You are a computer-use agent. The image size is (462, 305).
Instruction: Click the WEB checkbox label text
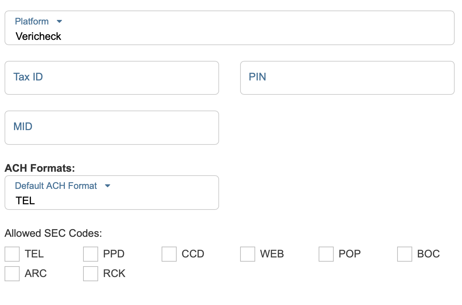click(x=272, y=254)
